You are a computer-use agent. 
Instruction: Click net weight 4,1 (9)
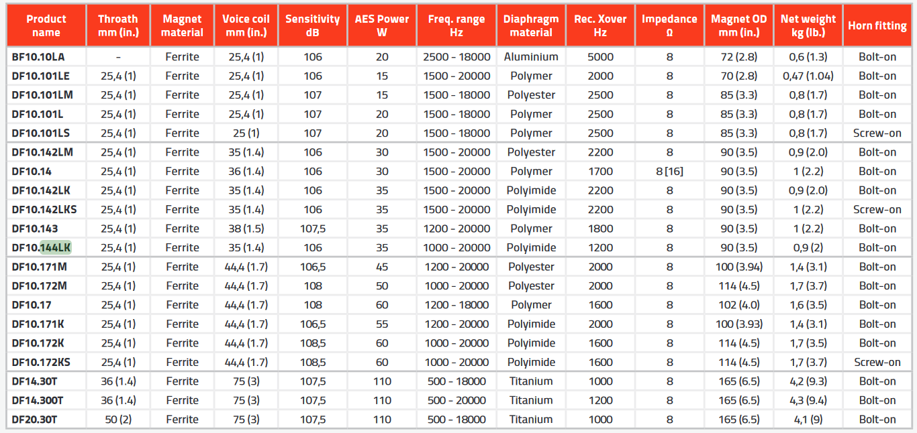click(x=808, y=420)
